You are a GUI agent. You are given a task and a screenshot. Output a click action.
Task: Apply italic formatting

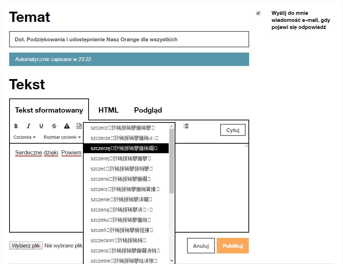29,126
